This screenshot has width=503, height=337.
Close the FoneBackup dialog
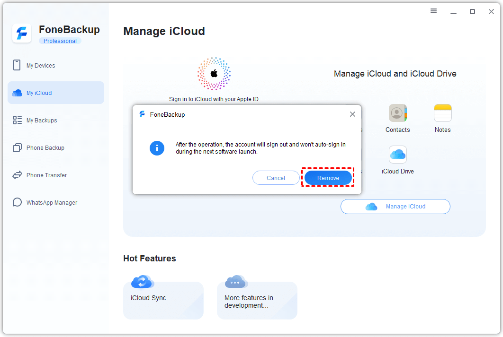[x=352, y=114]
